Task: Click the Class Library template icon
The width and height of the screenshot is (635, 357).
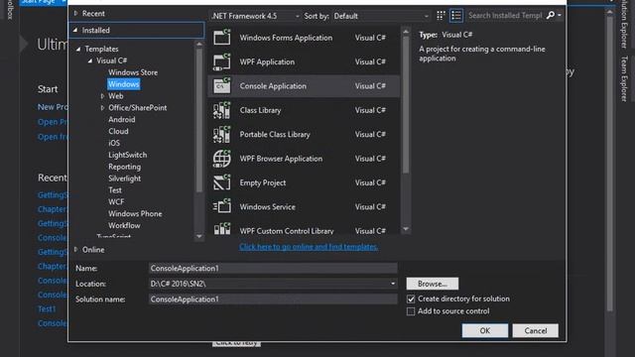Action: (x=222, y=110)
